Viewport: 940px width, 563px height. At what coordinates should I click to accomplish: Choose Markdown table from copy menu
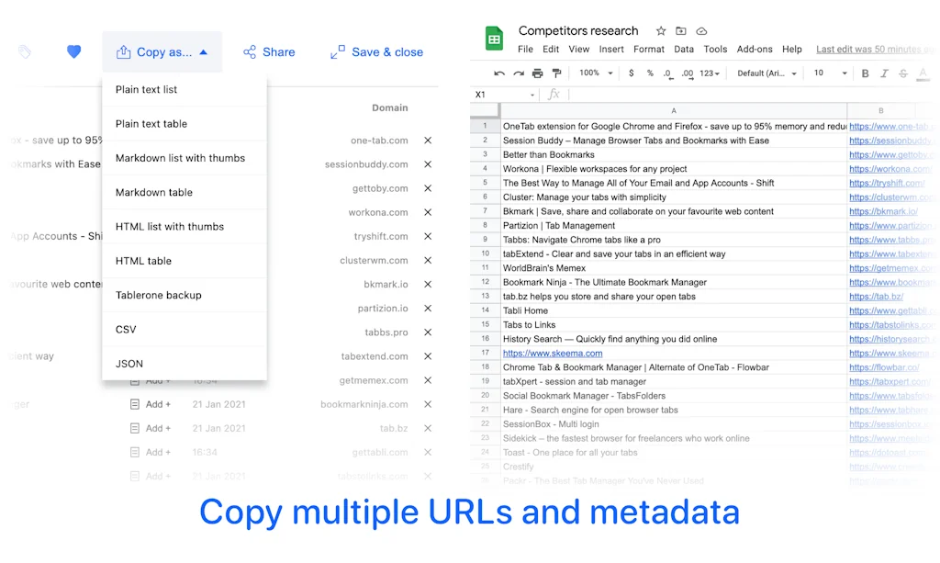coord(154,192)
